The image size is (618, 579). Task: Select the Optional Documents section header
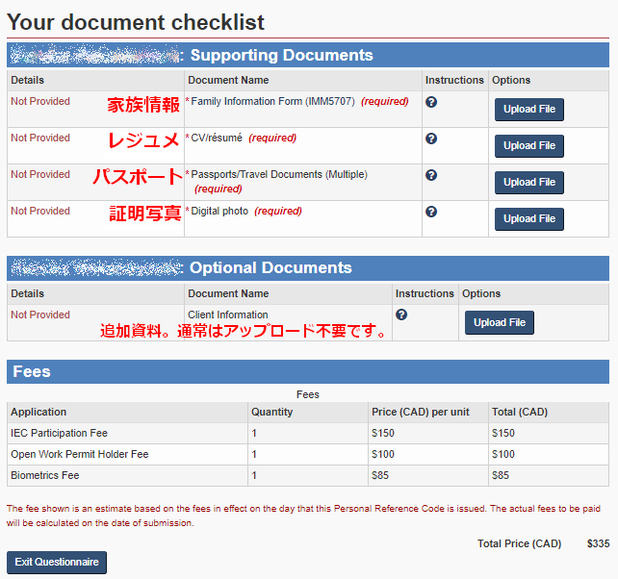click(x=270, y=267)
